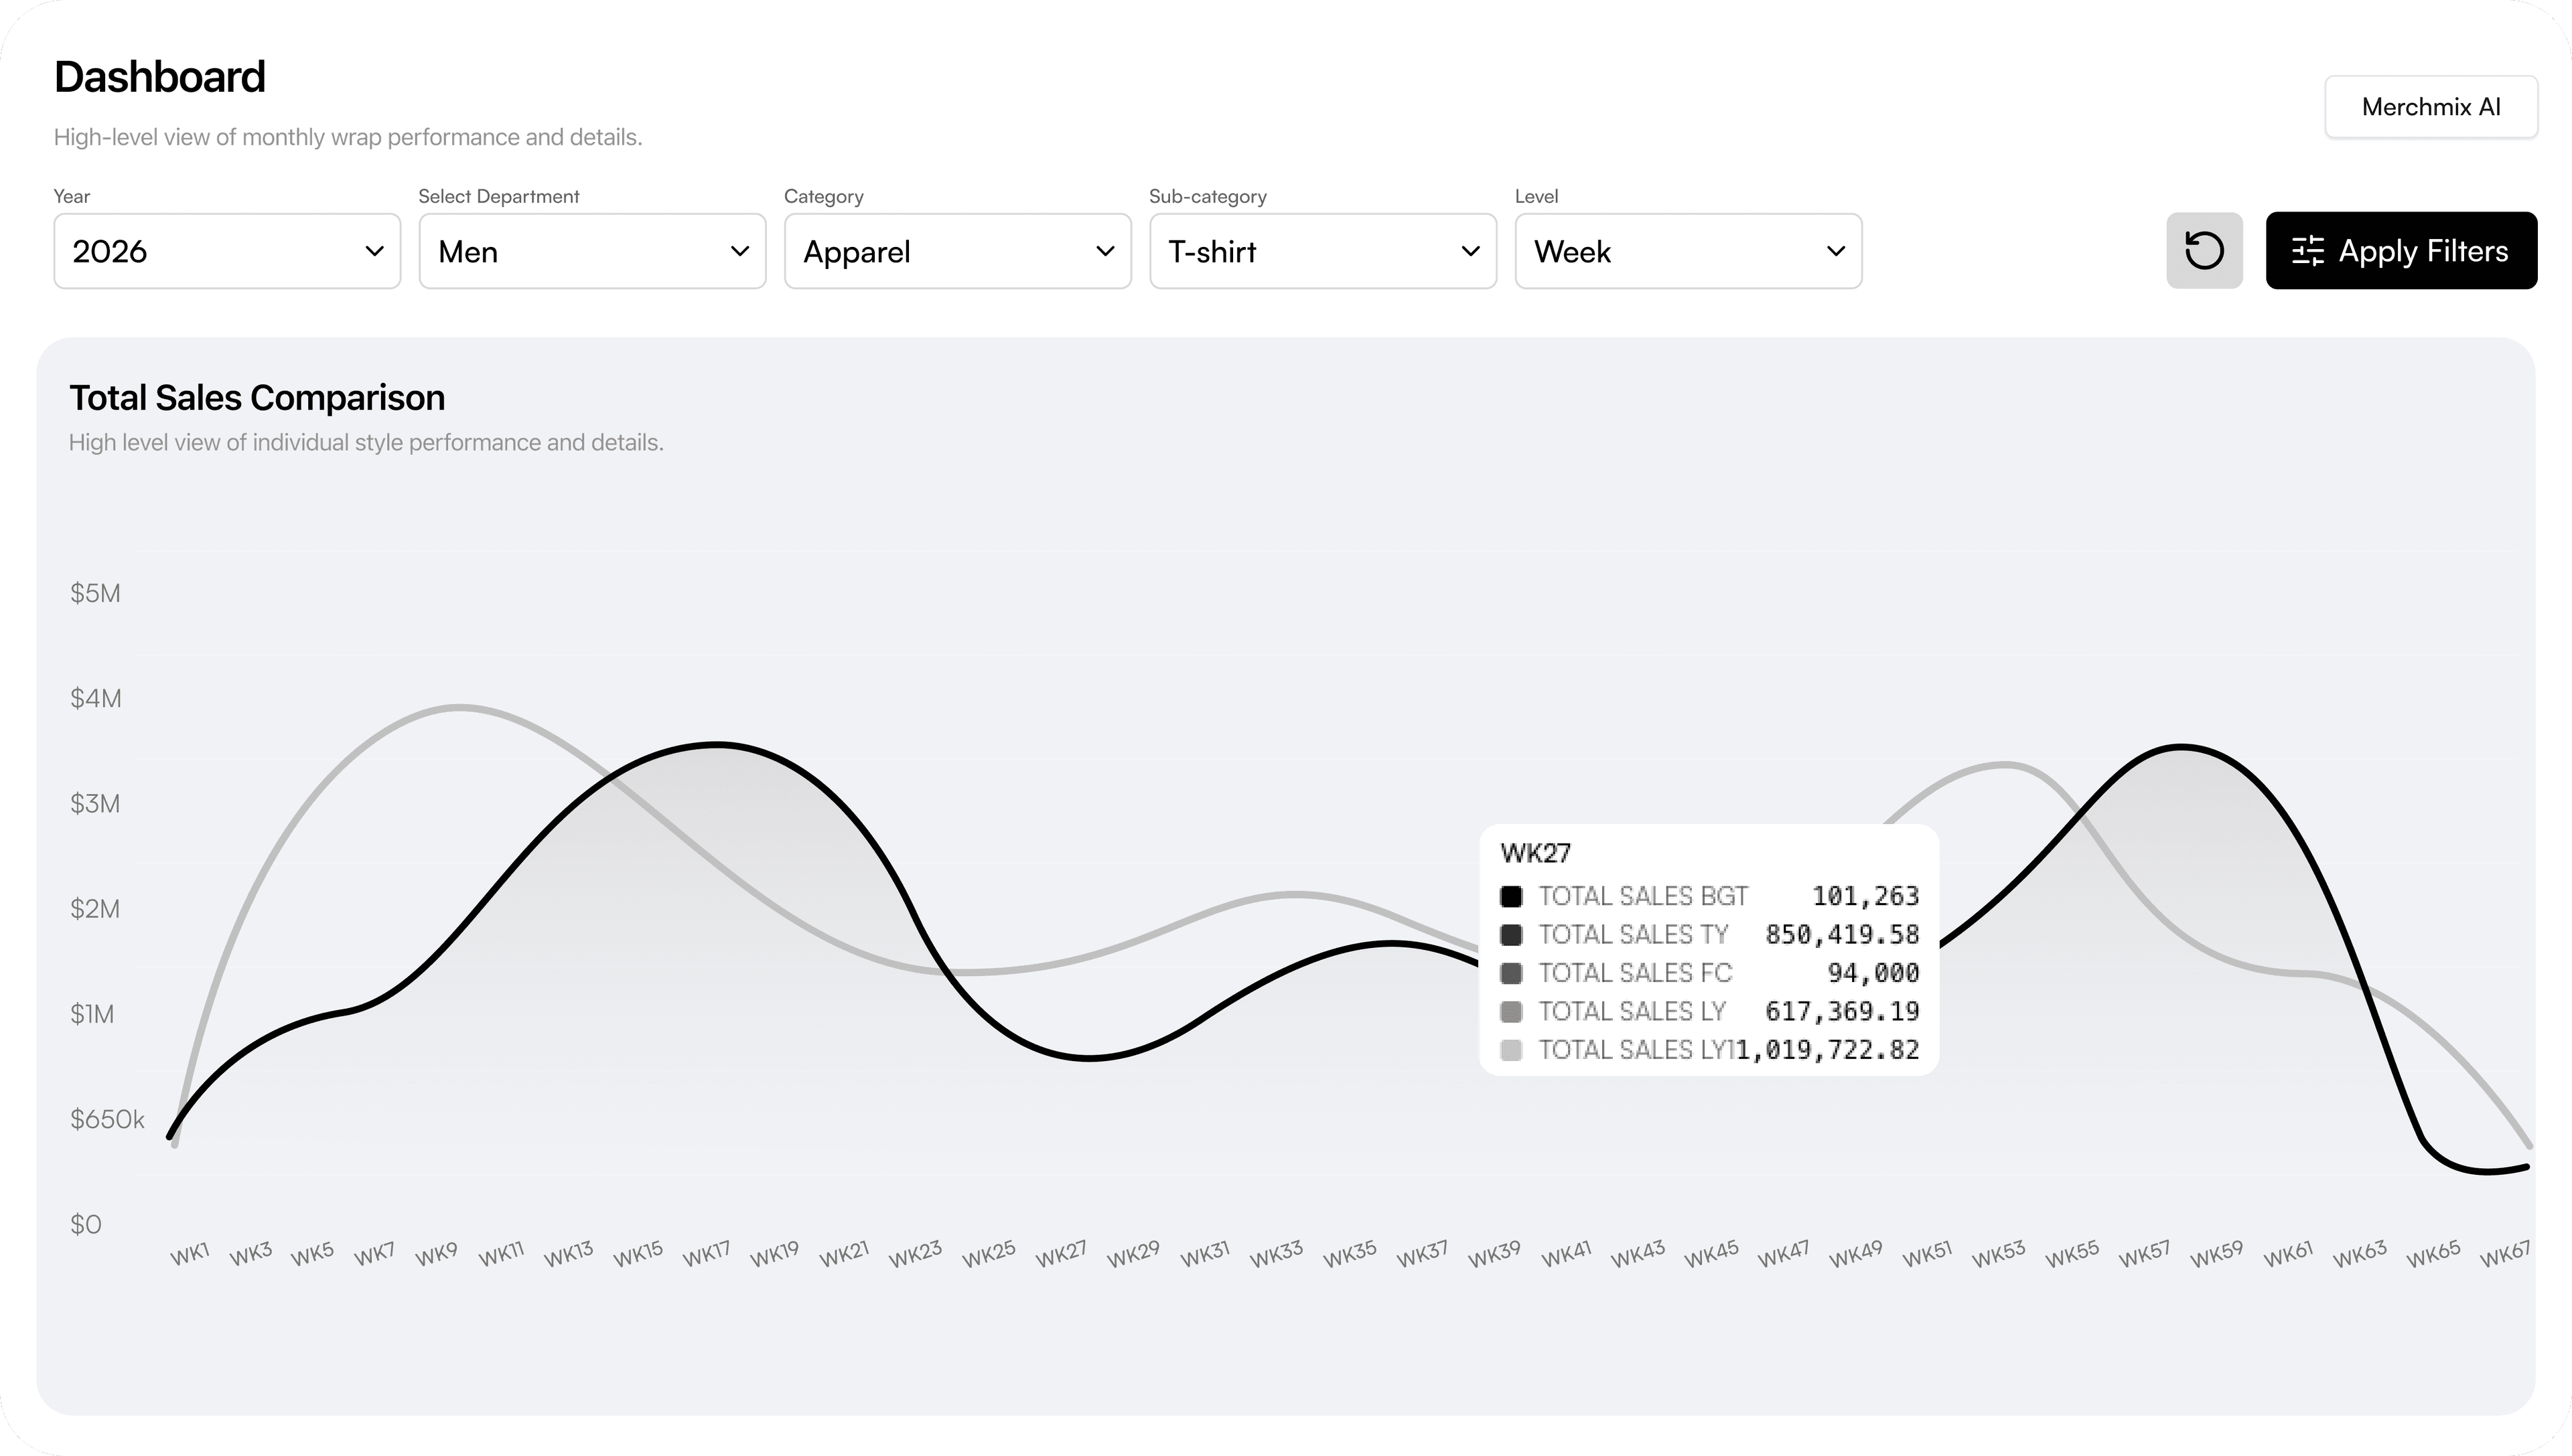Click the TOTAL SALES TY legend swatch
Image resolution: width=2572 pixels, height=1456 pixels.
tap(1510, 935)
